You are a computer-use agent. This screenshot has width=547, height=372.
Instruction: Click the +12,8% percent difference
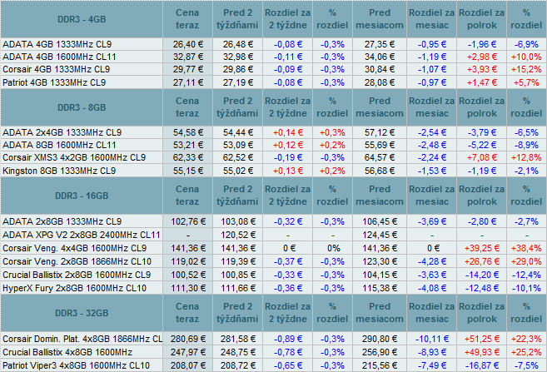point(526,157)
